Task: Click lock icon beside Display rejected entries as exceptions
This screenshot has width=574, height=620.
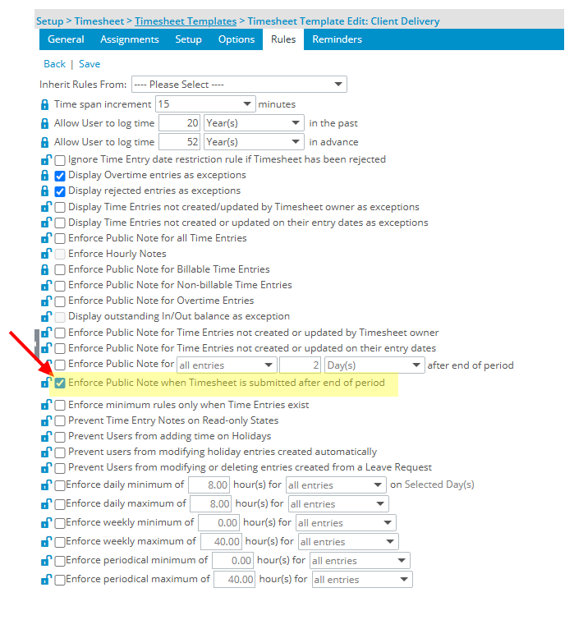Action: click(x=45, y=191)
